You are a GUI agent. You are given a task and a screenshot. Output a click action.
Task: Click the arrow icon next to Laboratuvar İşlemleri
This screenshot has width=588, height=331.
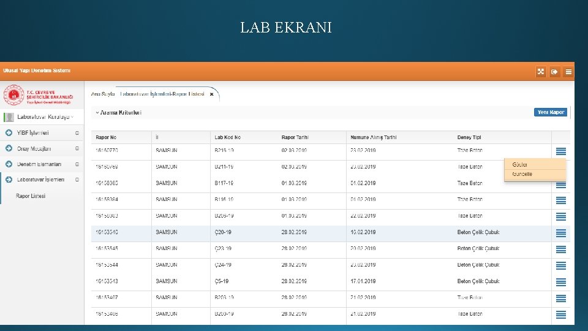tap(9, 180)
